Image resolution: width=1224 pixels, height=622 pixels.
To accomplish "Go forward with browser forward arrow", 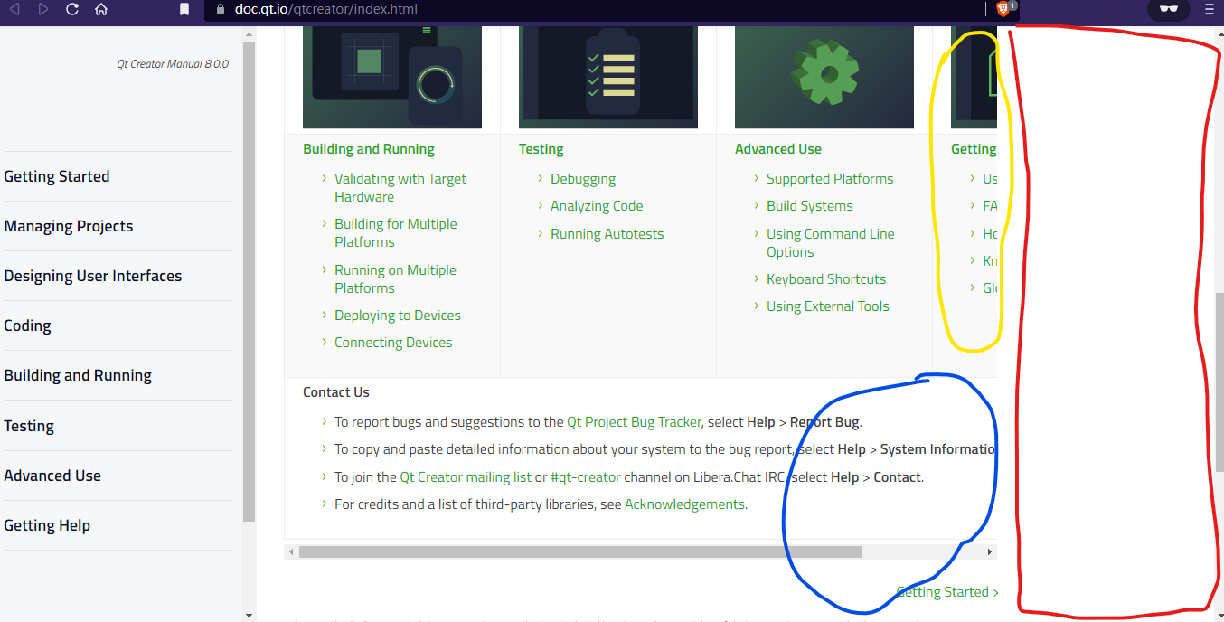I will (43, 10).
